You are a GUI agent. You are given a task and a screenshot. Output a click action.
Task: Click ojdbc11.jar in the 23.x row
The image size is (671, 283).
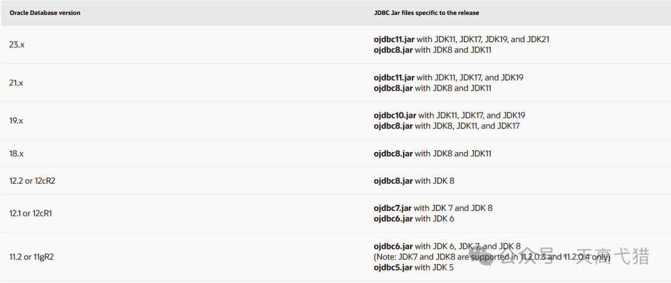[394, 39]
